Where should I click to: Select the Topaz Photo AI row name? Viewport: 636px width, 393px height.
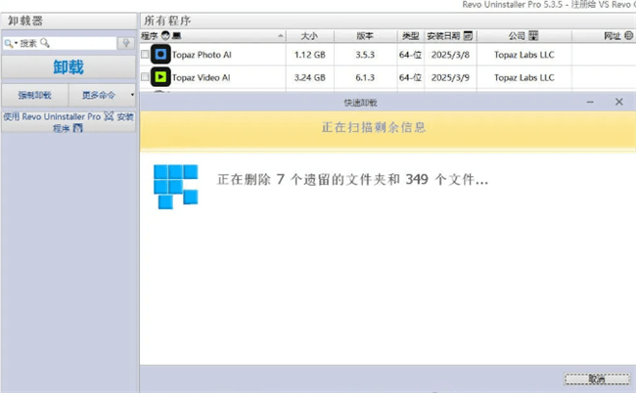(202, 55)
